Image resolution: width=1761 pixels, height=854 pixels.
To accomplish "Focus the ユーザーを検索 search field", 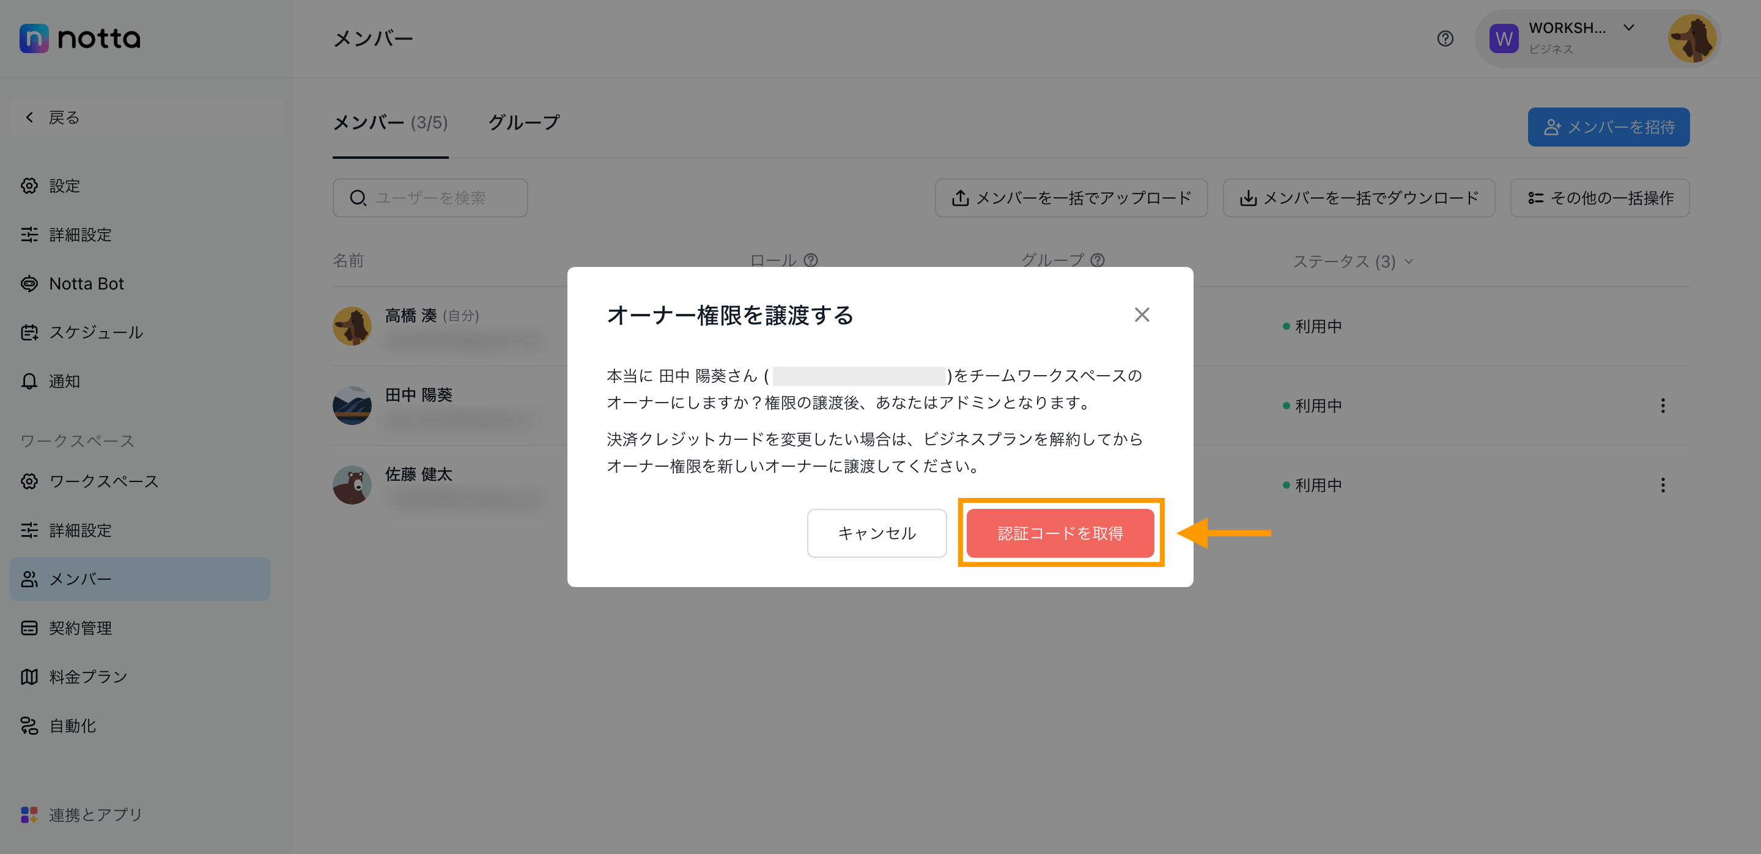I will (x=430, y=198).
